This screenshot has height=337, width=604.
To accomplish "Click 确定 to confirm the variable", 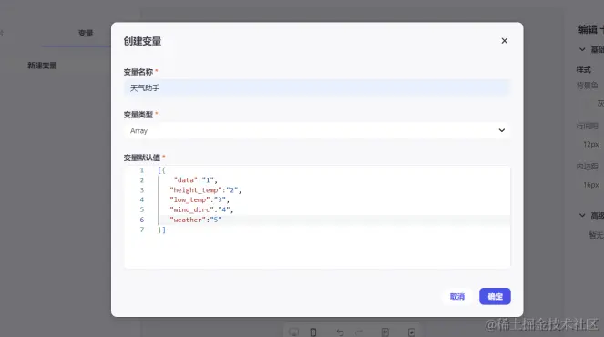I will [495, 296].
